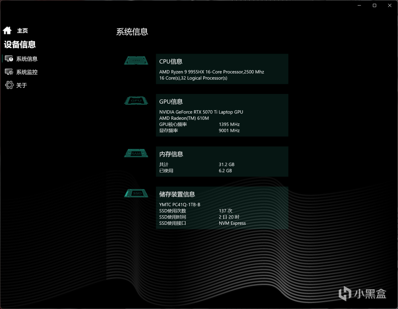Click the AMD Ryzen 9 9955HX processor line

tap(211, 72)
